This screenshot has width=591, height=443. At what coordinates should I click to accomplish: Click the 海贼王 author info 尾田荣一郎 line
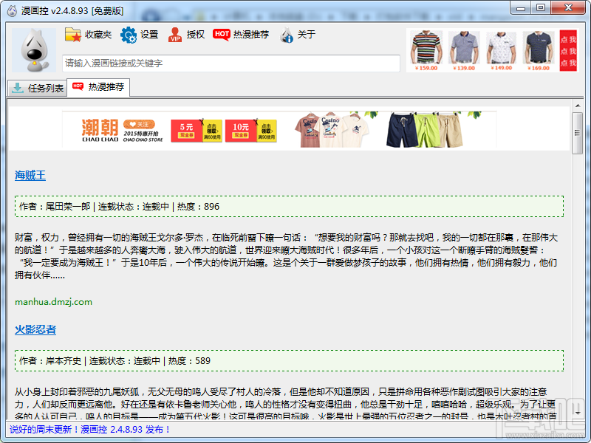click(x=289, y=207)
